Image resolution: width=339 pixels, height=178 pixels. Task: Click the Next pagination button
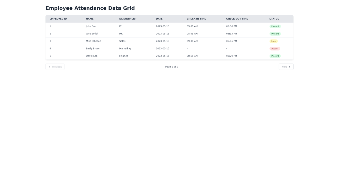pyautogui.click(x=286, y=67)
